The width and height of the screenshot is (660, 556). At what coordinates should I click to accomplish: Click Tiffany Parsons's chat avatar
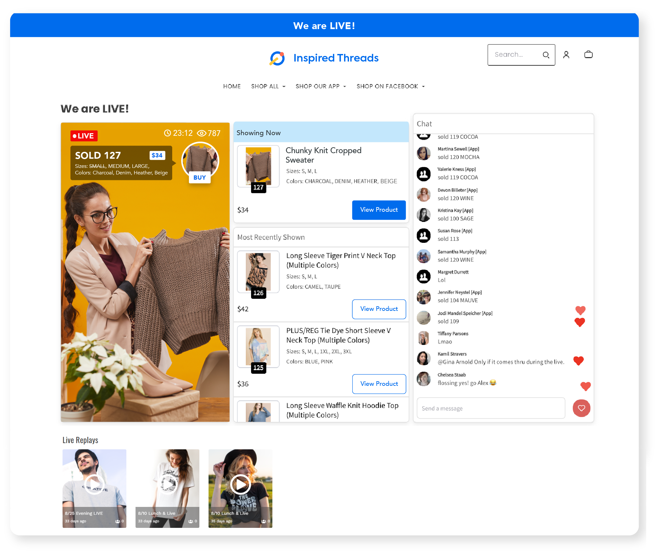point(424,338)
